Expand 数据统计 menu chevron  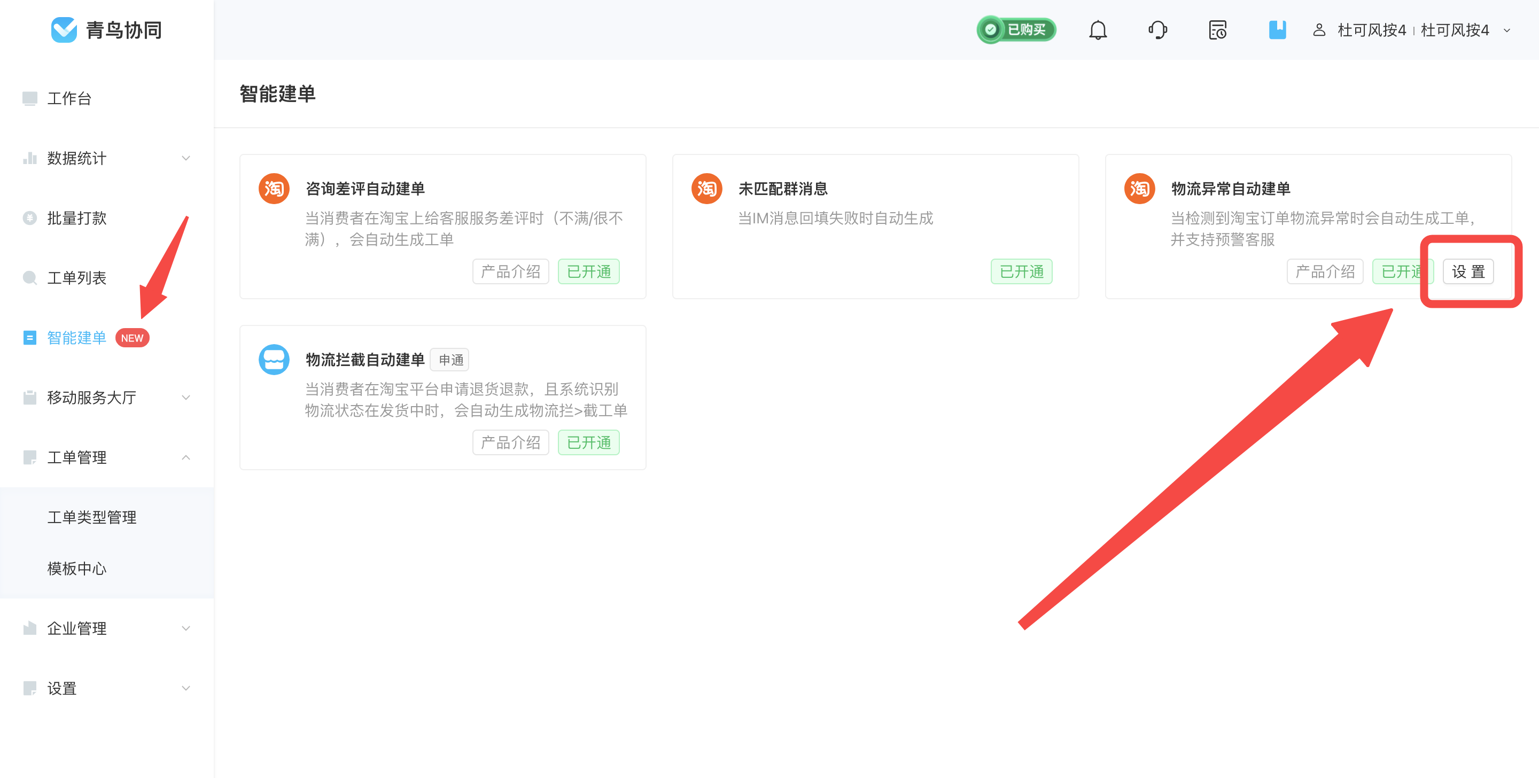coord(186,158)
